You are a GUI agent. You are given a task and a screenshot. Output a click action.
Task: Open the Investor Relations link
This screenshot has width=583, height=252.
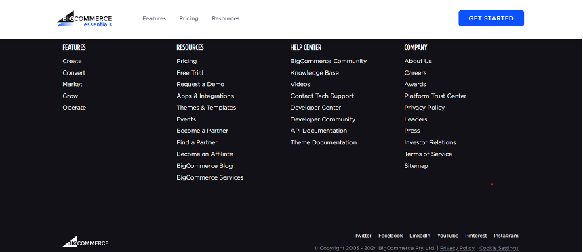pyautogui.click(x=430, y=142)
